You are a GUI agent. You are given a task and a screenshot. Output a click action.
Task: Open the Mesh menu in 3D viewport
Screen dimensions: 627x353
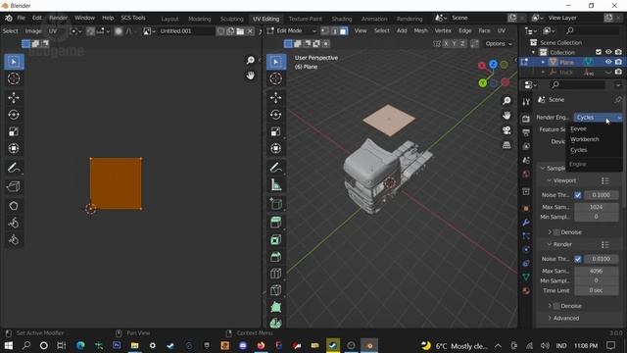pos(420,30)
